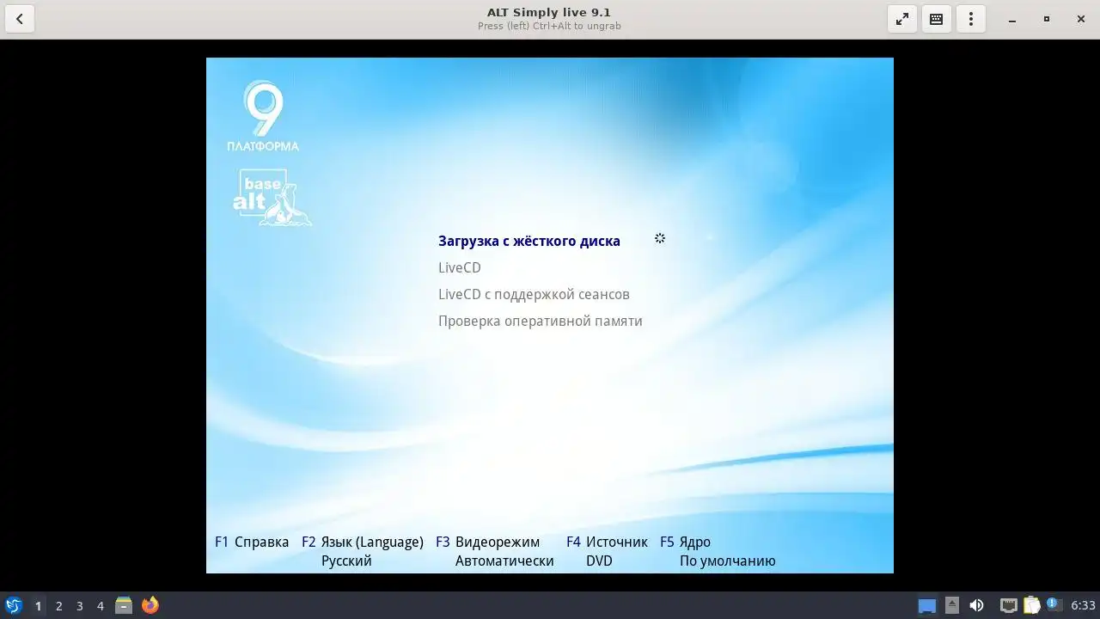1100x619 pixels.
Task: Click the blue window taskbar entry
Action: [x=927, y=606]
